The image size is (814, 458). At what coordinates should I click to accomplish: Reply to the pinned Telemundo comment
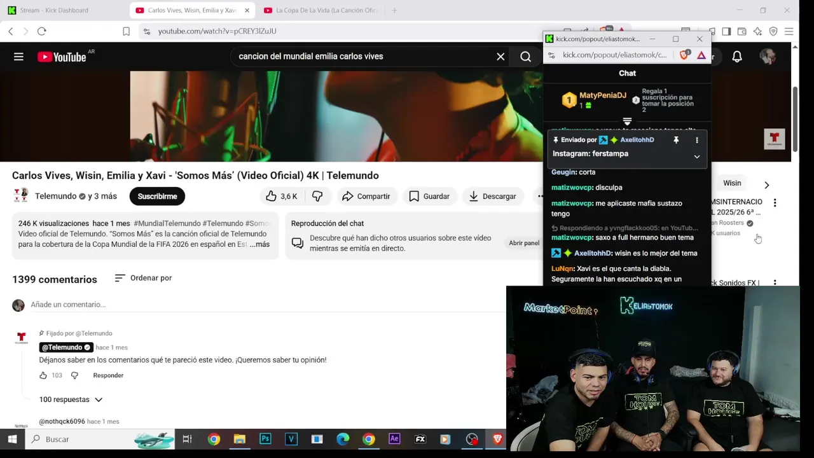tap(108, 375)
